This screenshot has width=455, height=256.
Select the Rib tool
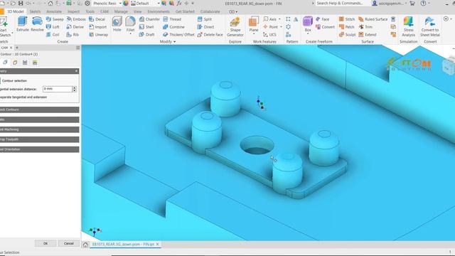[73, 34]
